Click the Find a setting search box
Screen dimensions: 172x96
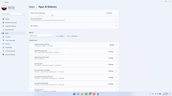pos(13,14)
